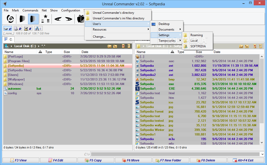
Task: Click the asterisk select-group toolbar icon
Action: [x=45, y=19]
